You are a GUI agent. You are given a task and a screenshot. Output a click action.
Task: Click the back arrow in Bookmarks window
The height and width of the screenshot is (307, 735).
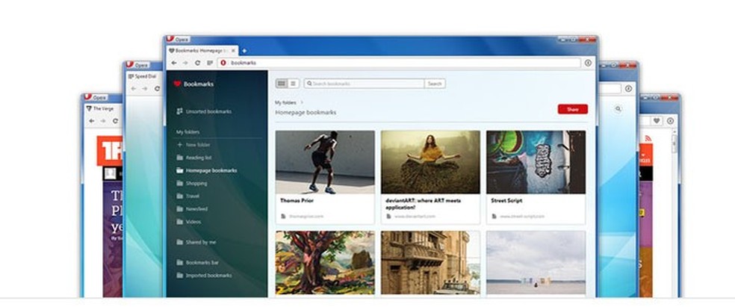(x=174, y=63)
